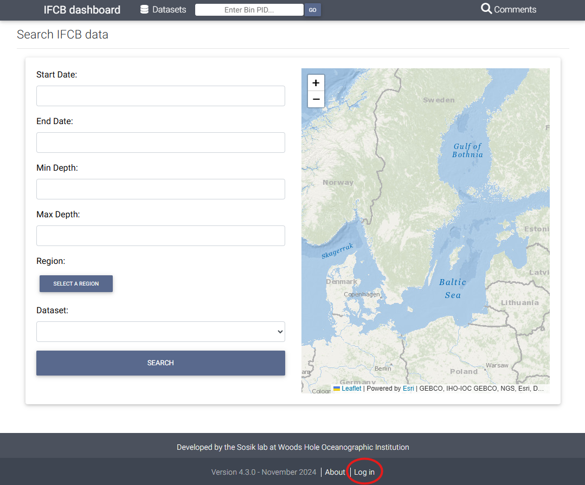Open the Datasets menu item
Image resolution: width=585 pixels, height=485 pixels.
point(169,9)
